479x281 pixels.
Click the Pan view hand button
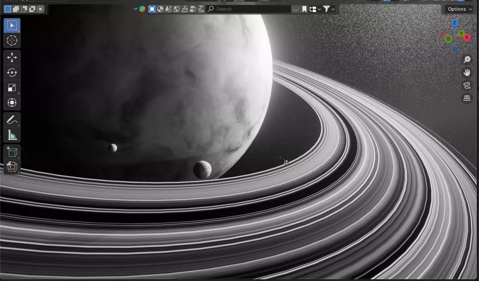467,73
